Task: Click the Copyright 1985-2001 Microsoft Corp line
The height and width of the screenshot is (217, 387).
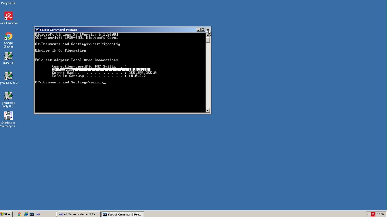Action: point(76,38)
